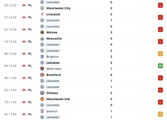
Task: Click the Manchester Utd club crest
Action: [42, 99]
